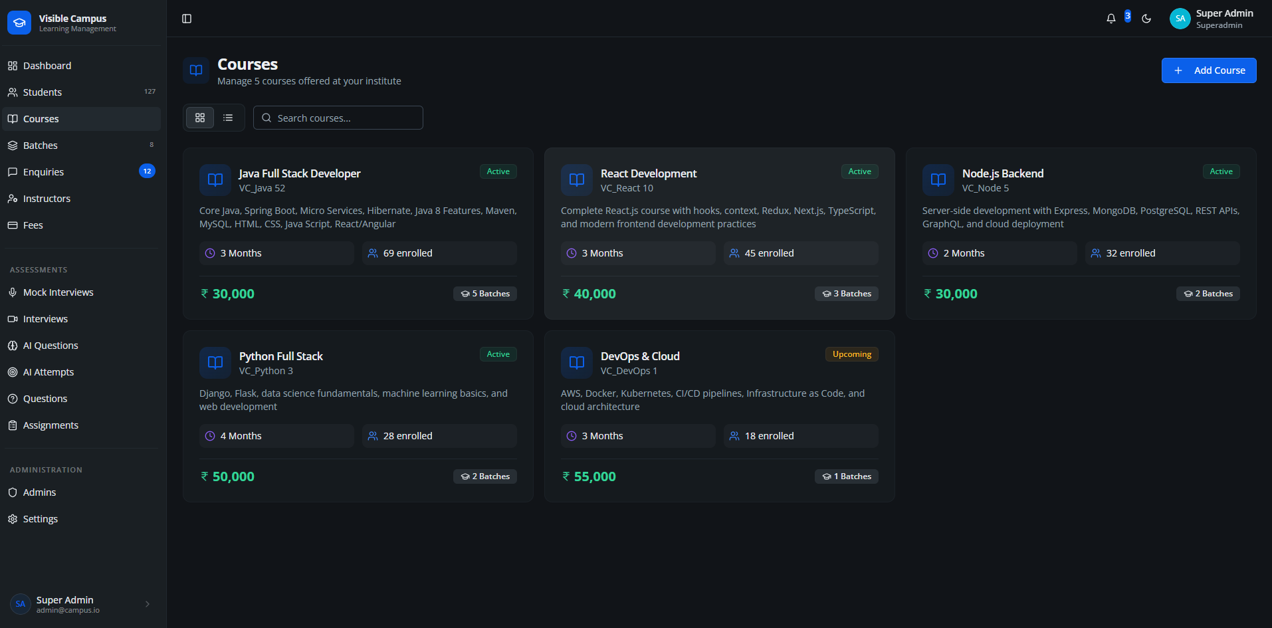Open the Super Admin account menu

(x=1211, y=18)
